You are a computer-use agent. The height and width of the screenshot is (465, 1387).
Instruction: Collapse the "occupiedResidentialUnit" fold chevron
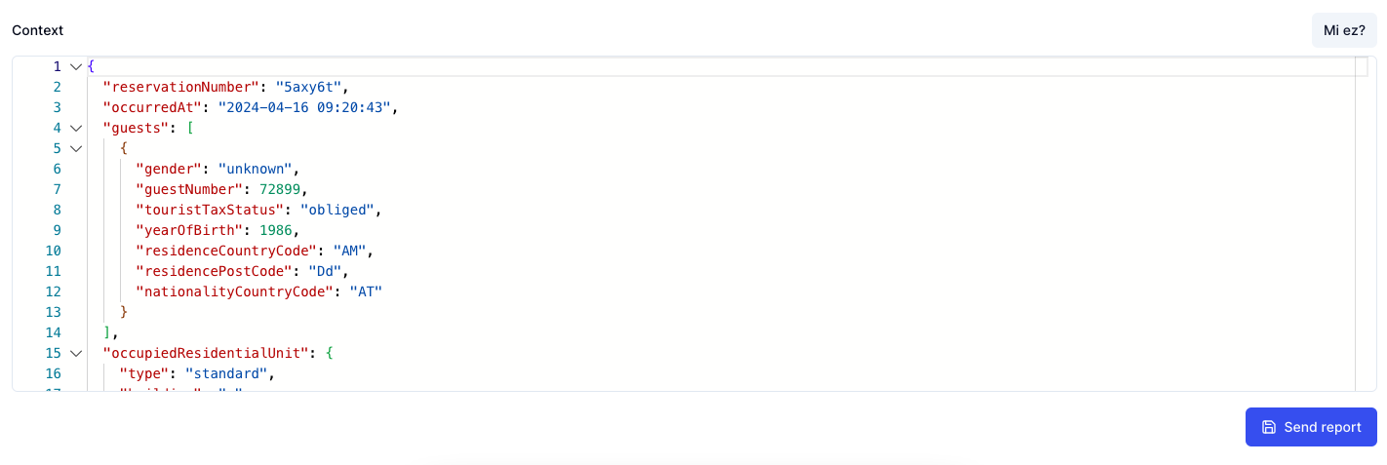(75, 353)
